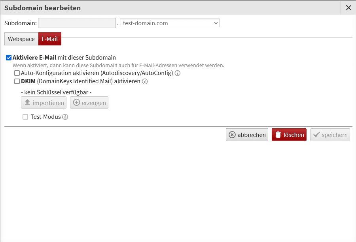Activate DKIM for the subdomain
This screenshot has width=356, height=242.
17,81
